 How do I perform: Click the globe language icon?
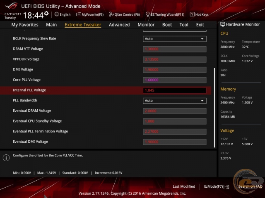(x=57, y=14)
